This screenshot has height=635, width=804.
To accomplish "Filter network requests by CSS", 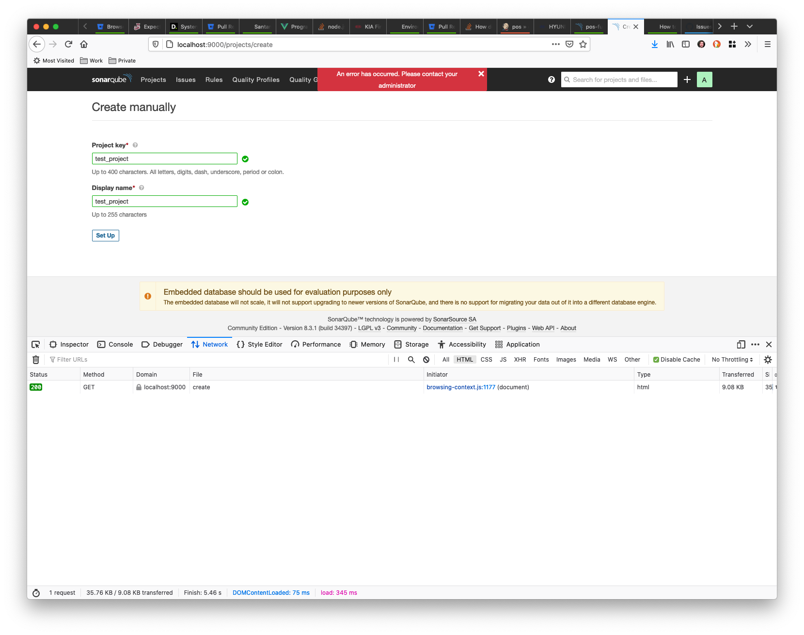I will click(487, 360).
